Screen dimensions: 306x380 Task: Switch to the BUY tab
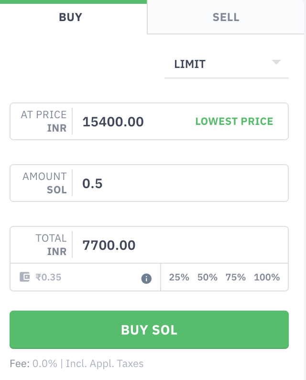[71, 17]
